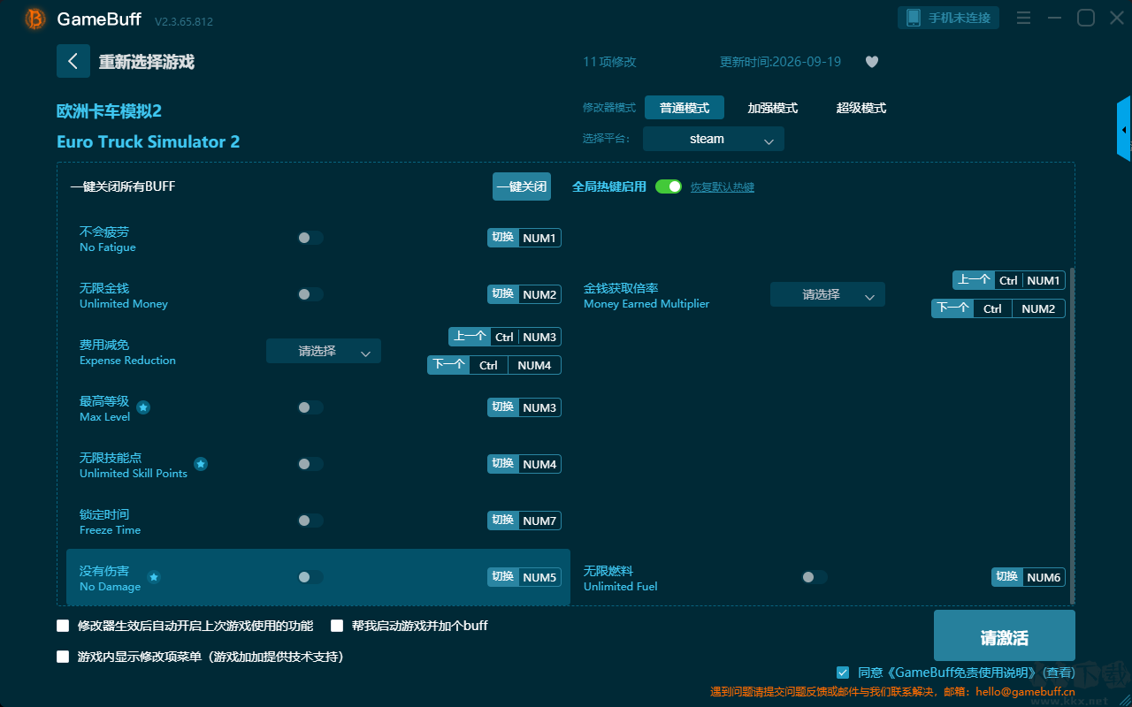Open the hamburger menu icon
The height and width of the screenshot is (707, 1132).
(x=1023, y=18)
